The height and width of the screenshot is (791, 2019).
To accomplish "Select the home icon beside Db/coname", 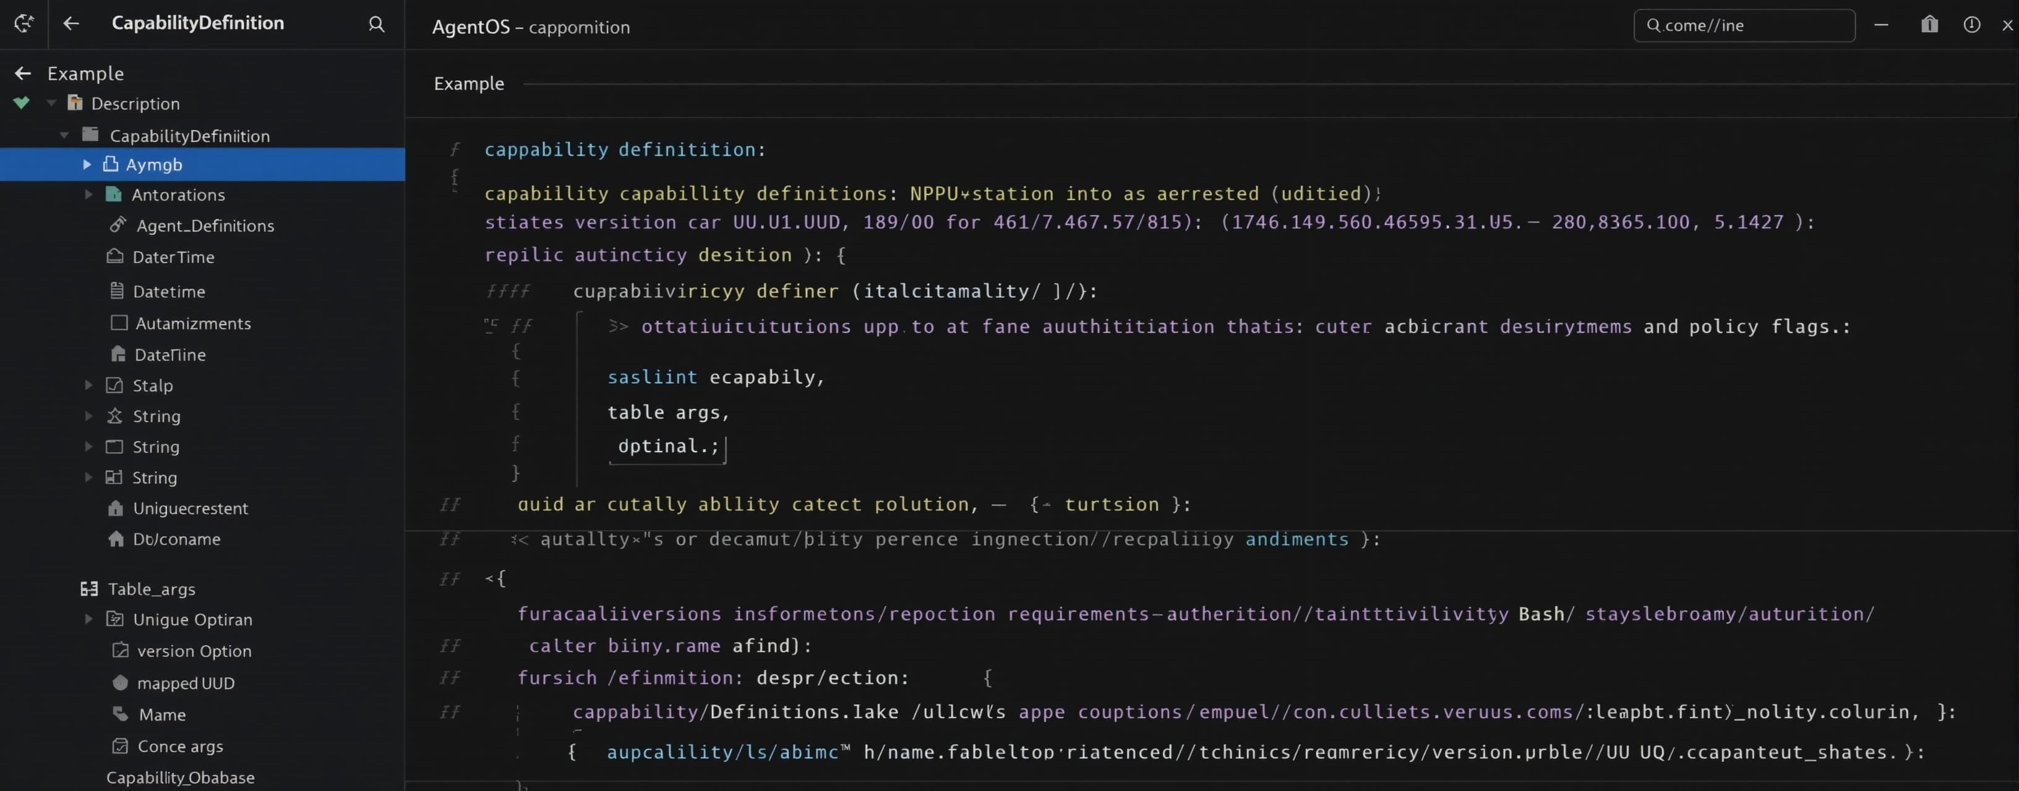I will 116,539.
